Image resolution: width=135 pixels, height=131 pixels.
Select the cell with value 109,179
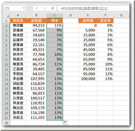pos(36,108)
